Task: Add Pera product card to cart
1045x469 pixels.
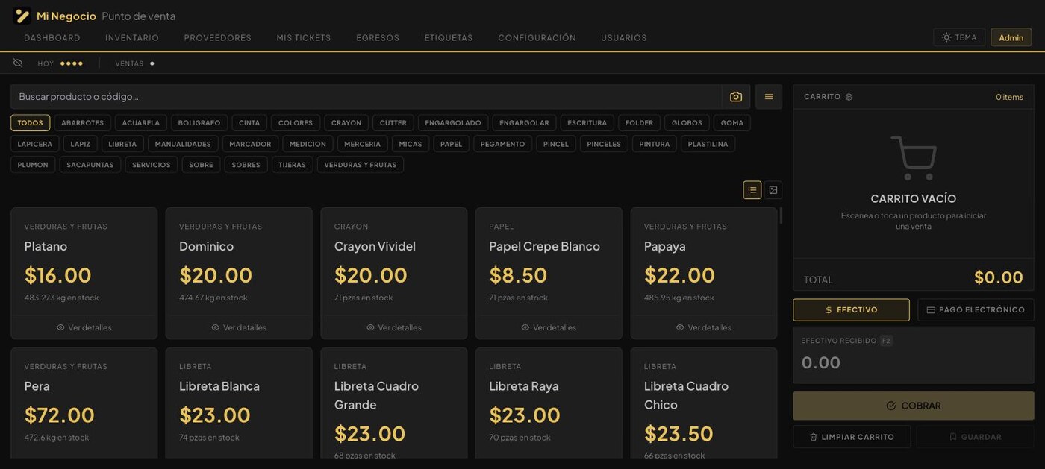Action: 84,403
